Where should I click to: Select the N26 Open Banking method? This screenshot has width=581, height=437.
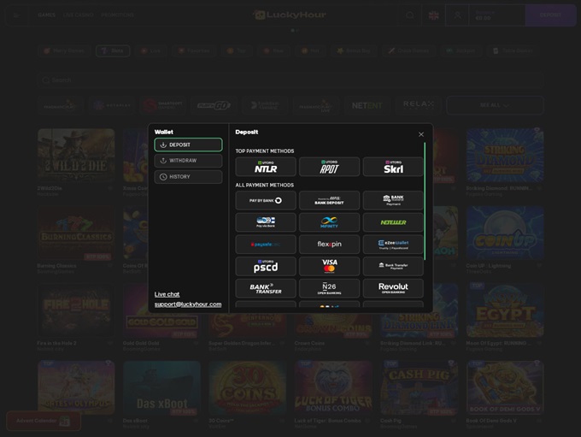[329, 288]
